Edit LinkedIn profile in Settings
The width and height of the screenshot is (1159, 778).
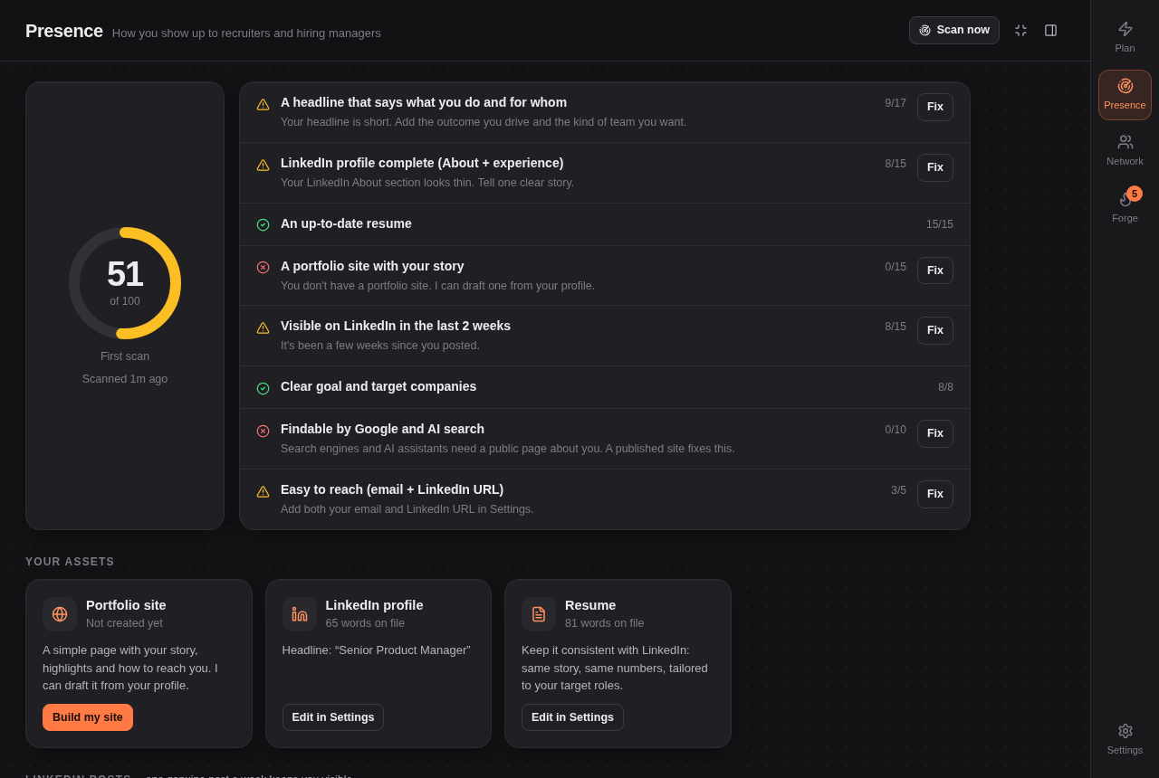pyautogui.click(x=333, y=717)
